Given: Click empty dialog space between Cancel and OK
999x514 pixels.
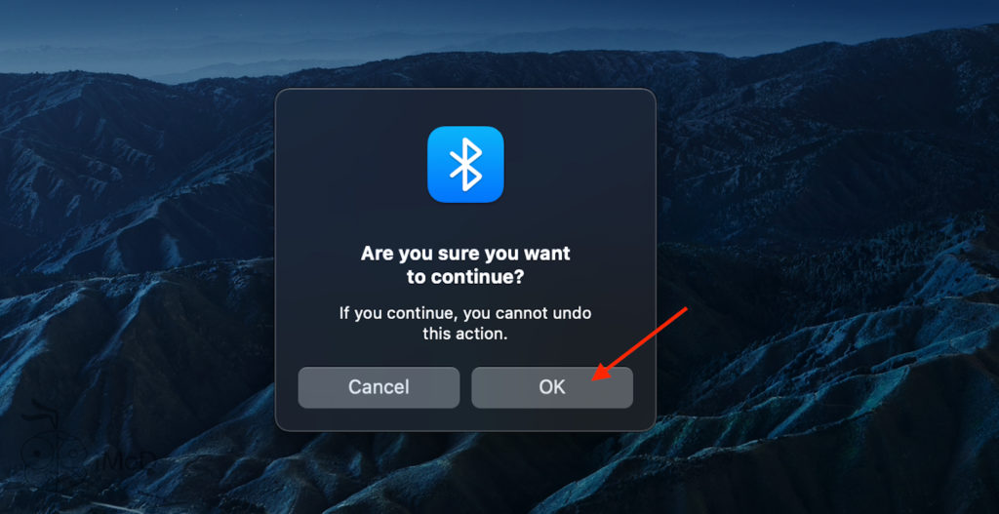Looking at the screenshot, I should click(x=465, y=387).
